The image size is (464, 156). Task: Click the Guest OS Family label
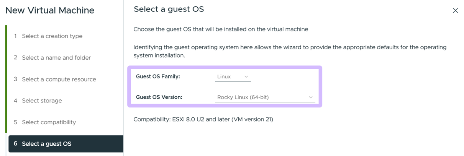(158, 76)
